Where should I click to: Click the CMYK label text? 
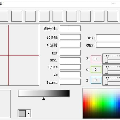point(90,46)
